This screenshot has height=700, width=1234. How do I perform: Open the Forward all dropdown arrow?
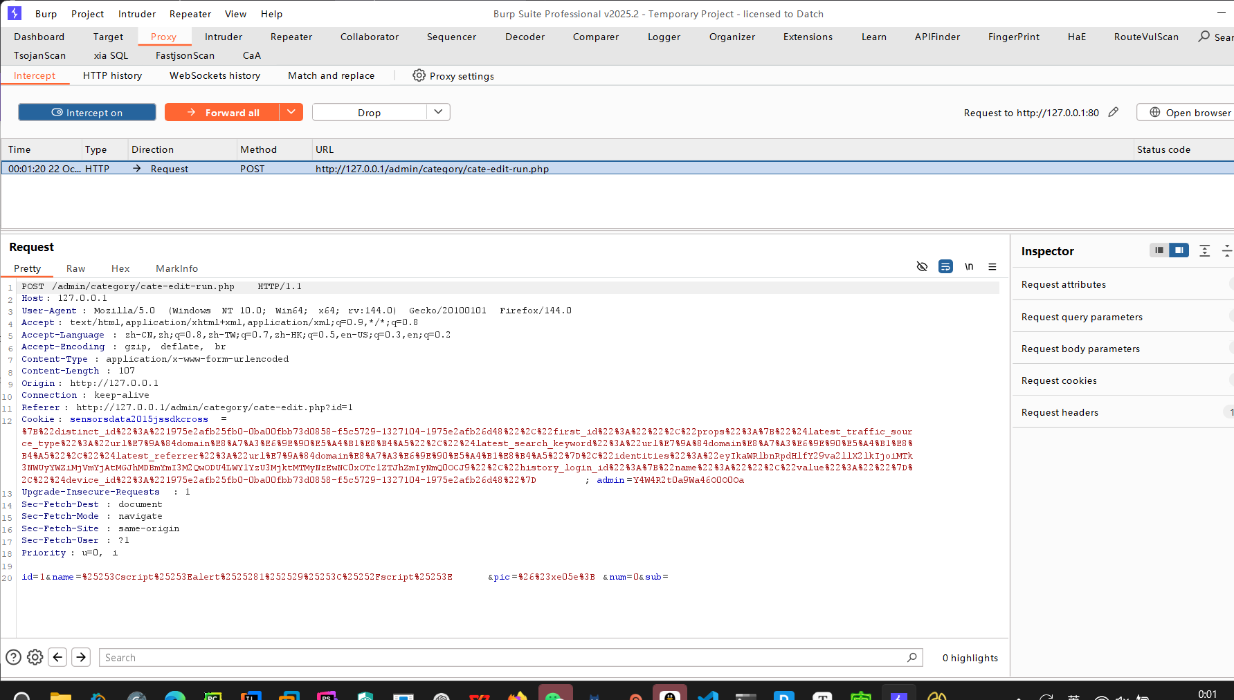coord(291,112)
